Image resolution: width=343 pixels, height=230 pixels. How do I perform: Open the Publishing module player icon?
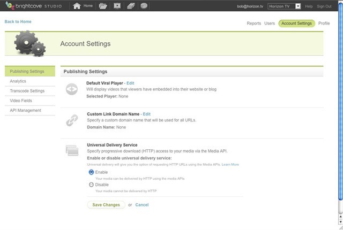pos(117,6)
